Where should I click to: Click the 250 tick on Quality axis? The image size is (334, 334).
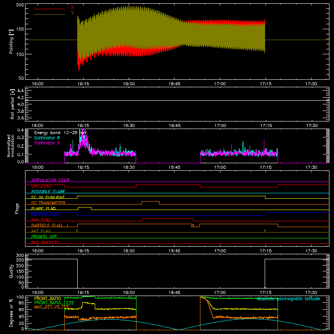pyautogui.click(x=20, y=260)
